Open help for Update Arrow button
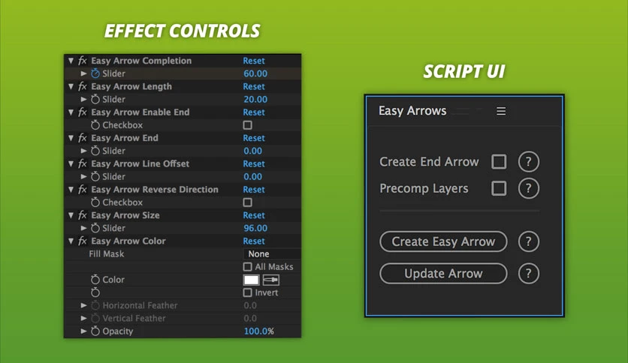Screen dimensions: 628x363 pyautogui.click(x=528, y=274)
